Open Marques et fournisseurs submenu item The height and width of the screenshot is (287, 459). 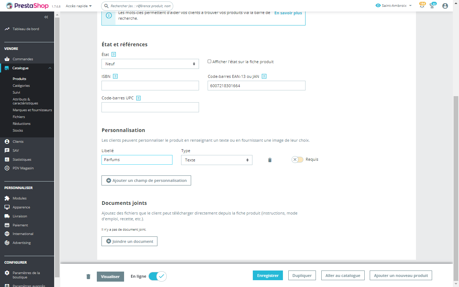(32, 110)
